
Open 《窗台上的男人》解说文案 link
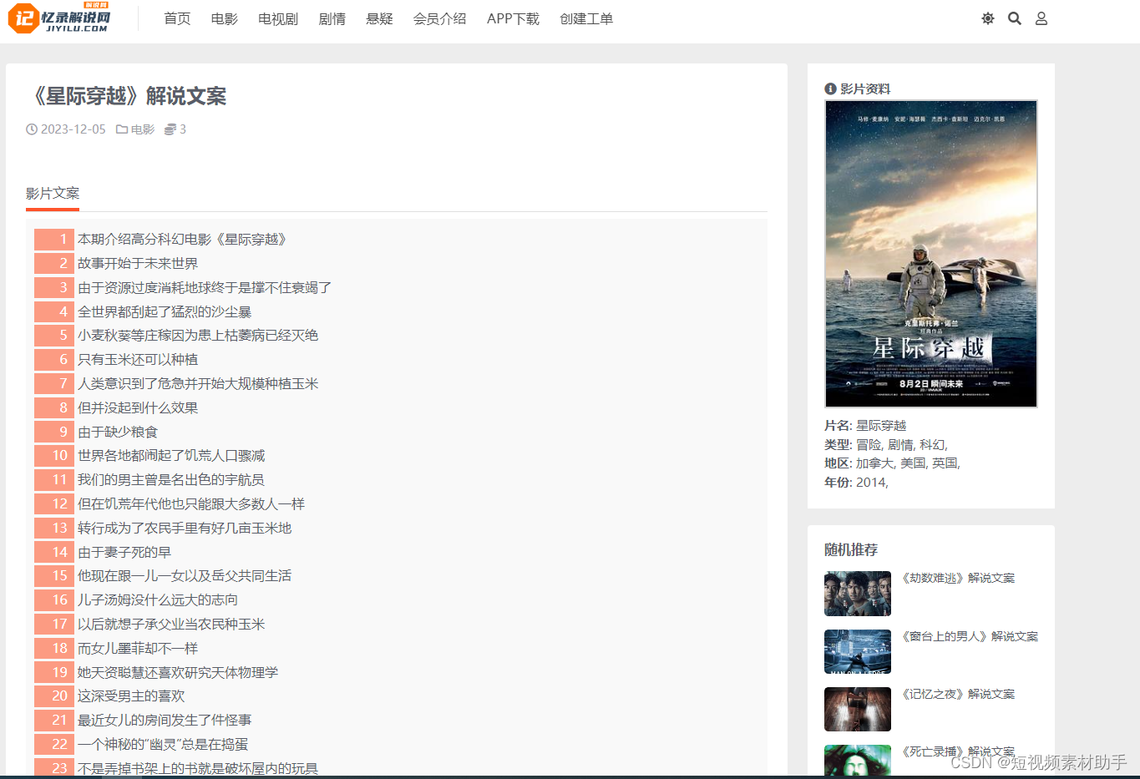click(970, 636)
